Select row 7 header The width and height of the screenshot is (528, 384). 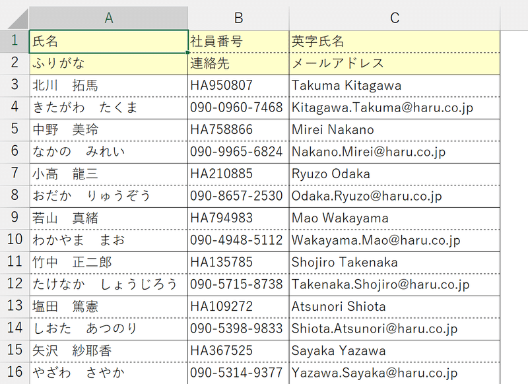[15, 174]
